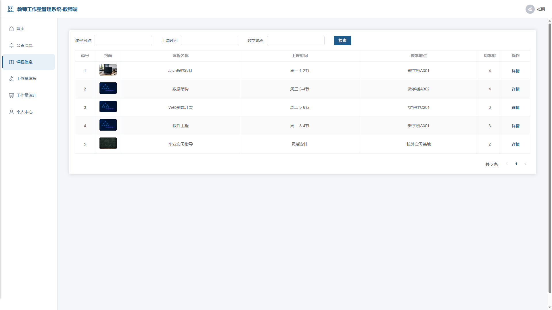Click the 上课时间 column header
Screen dimensions: 552x310
point(300,56)
